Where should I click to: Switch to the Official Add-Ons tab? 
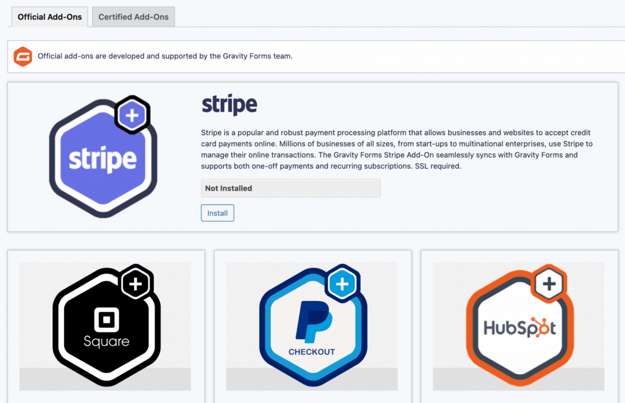(x=49, y=17)
